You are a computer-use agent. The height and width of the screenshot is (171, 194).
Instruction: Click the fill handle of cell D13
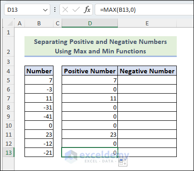point(118,157)
